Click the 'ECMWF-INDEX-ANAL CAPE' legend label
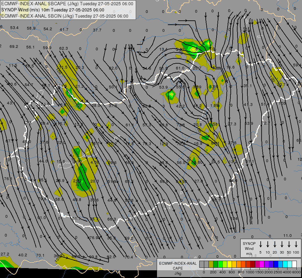 point(178,266)
